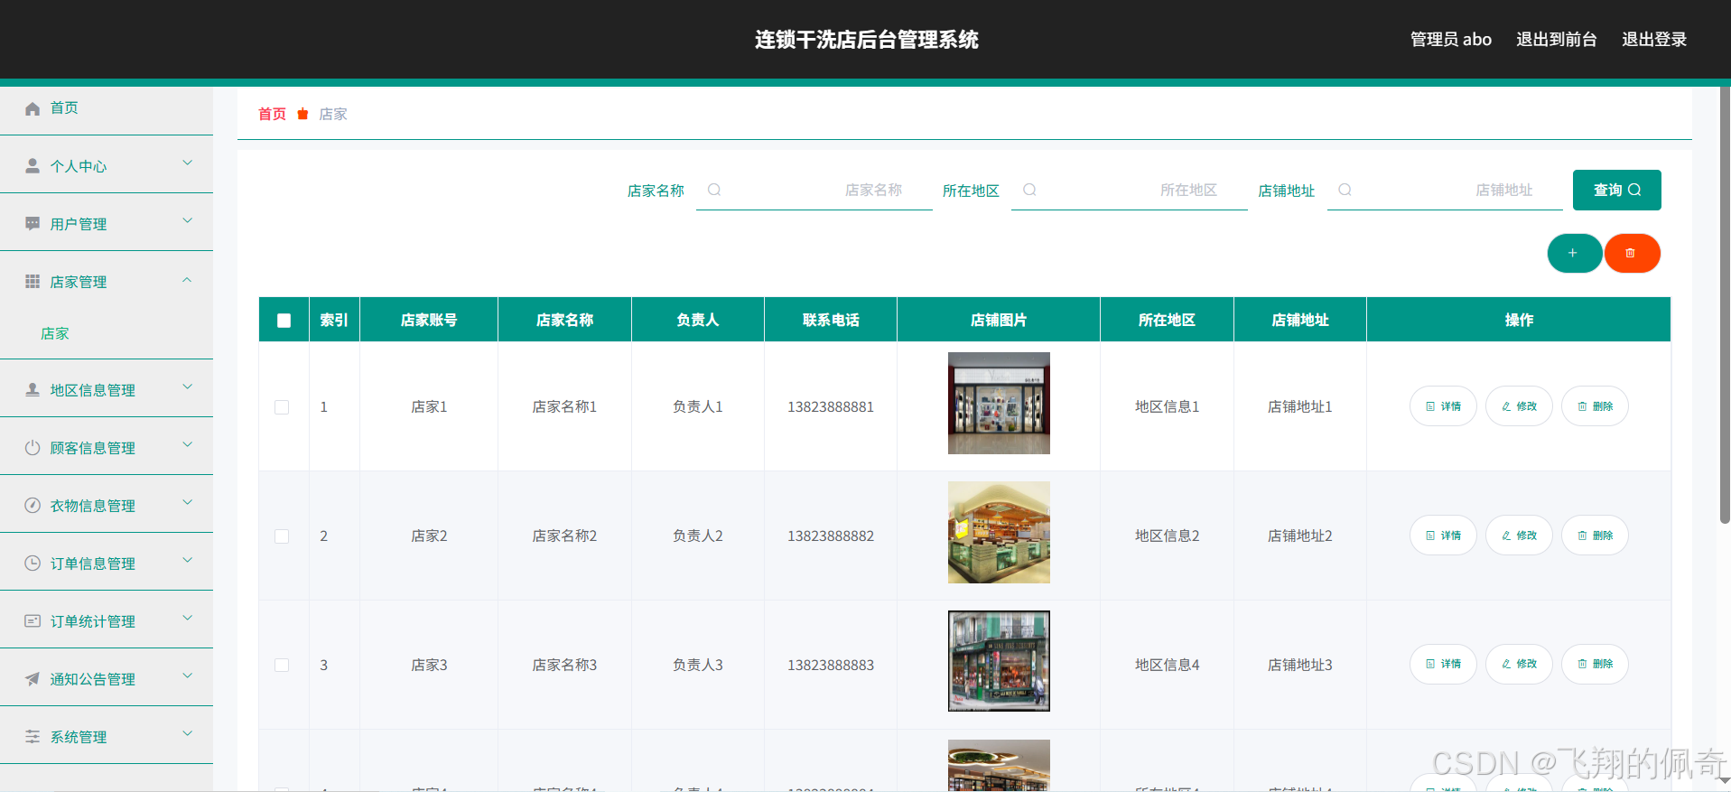
Task: Expand the 衣物信息管理 menu chevron
Action: pos(188,503)
